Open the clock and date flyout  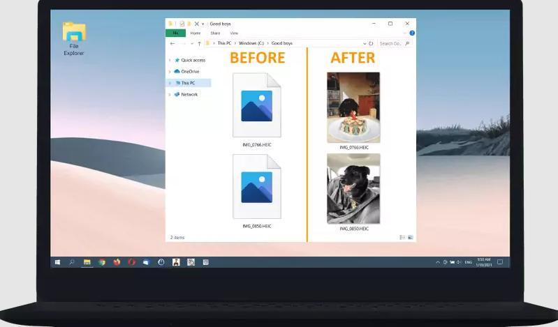484,262
